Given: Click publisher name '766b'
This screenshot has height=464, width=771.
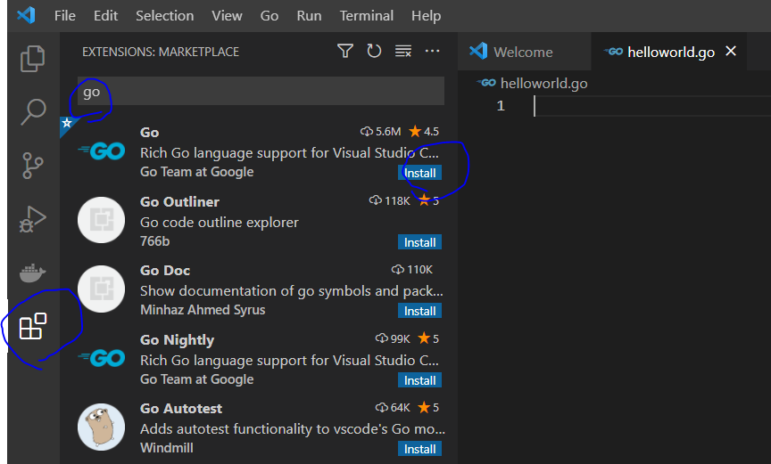Looking at the screenshot, I should [x=155, y=241].
